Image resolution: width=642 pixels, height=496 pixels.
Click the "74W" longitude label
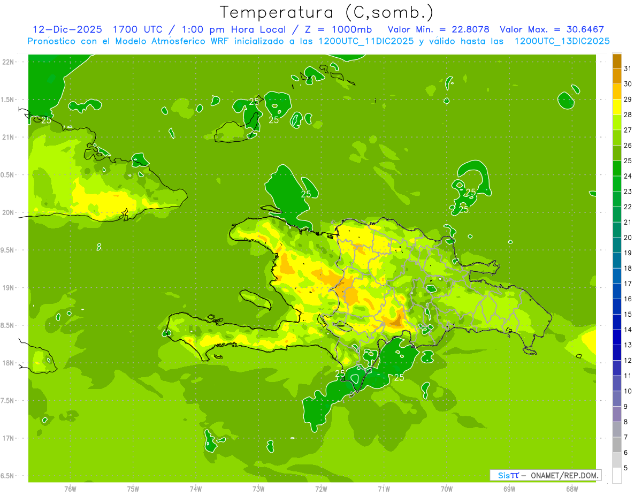point(196,489)
